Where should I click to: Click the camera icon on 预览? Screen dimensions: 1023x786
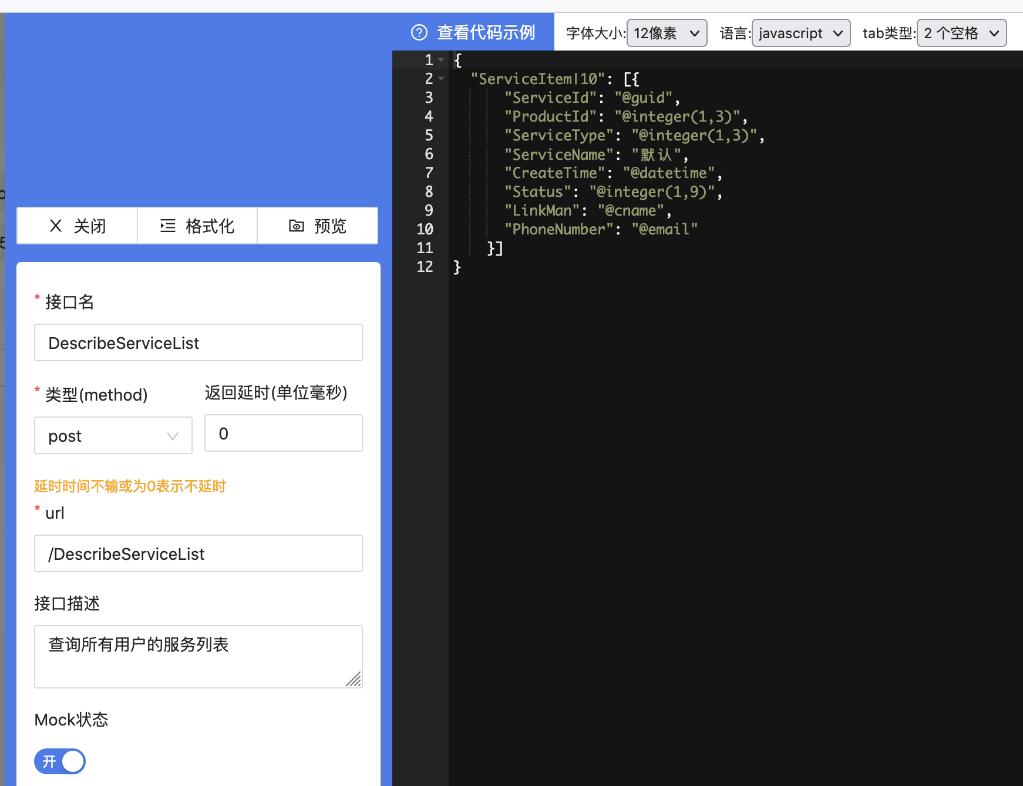pyautogui.click(x=297, y=226)
